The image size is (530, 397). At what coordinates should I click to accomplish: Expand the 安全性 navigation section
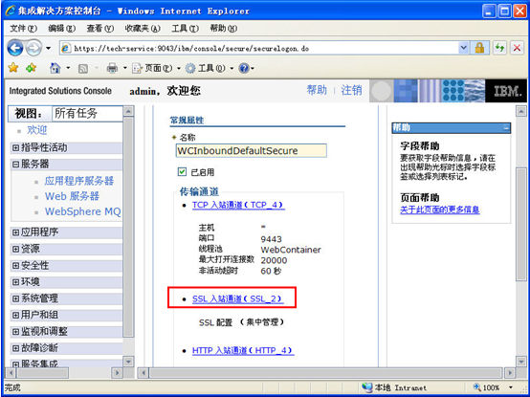coord(15,266)
